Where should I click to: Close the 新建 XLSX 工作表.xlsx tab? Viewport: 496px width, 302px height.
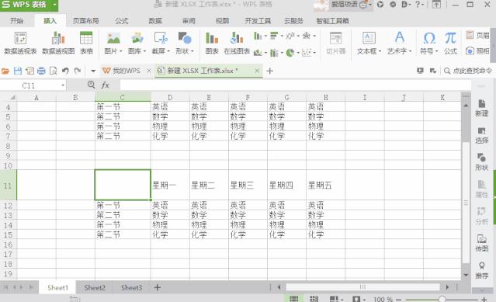(x=257, y=71)
